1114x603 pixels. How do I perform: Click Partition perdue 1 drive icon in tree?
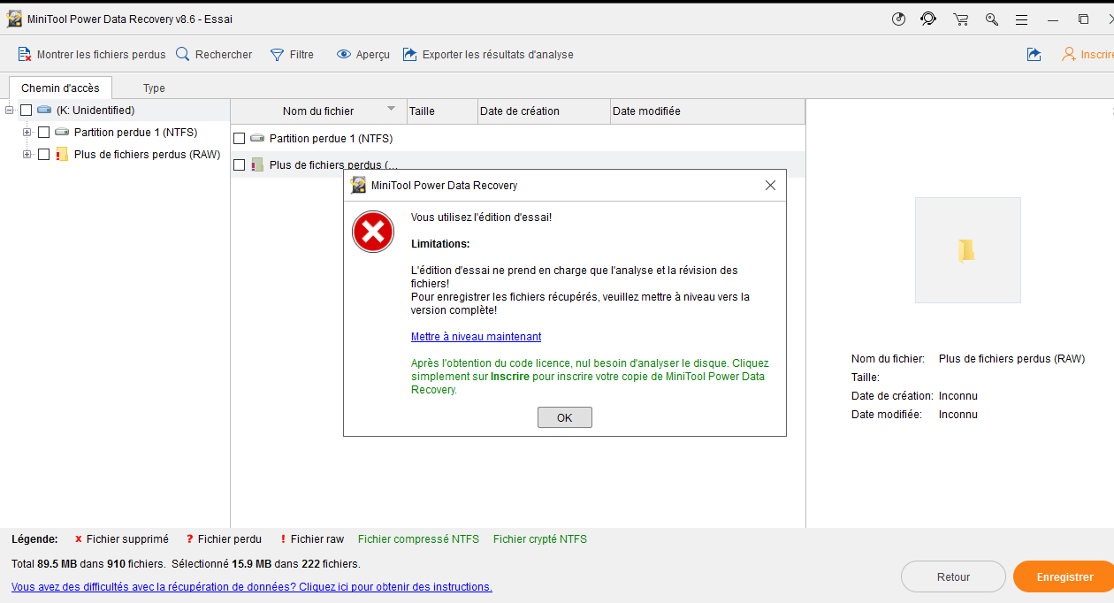62,132
